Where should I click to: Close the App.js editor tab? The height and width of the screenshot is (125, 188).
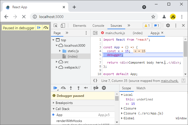click(x=162, y=33)
